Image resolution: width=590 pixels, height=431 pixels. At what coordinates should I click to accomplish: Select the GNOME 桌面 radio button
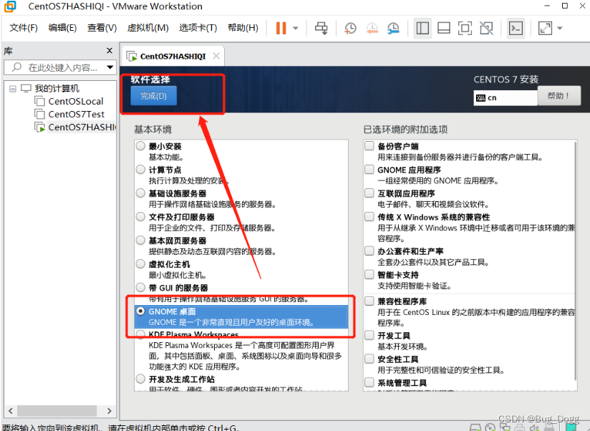140,311
